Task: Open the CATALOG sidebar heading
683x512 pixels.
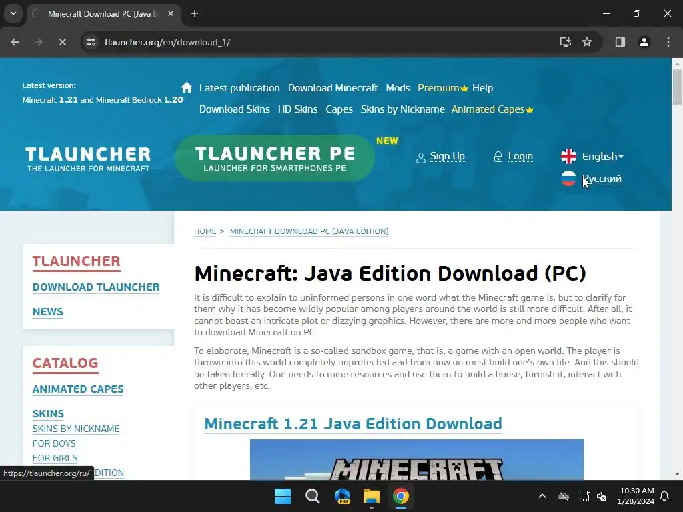Action: point(65,363)
